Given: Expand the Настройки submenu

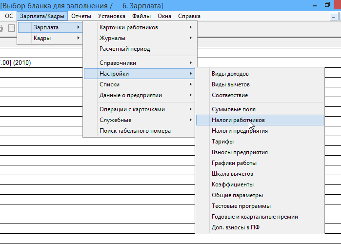Looking at the screenshot, I should point(140,74).
